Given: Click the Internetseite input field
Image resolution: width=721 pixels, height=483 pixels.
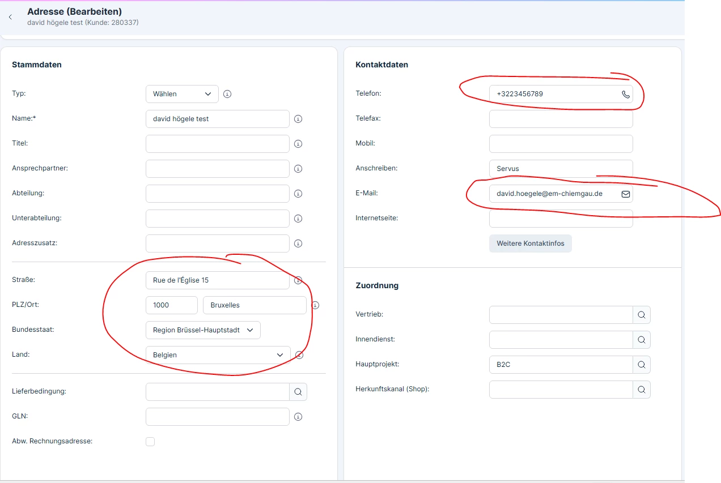Looking at the screenshot, I should tap(561, 219).
